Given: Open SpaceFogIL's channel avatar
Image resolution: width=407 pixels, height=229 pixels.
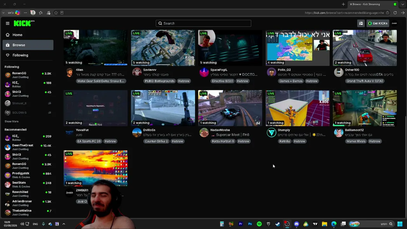Looking at the screenshot, I should coord(204,72).
